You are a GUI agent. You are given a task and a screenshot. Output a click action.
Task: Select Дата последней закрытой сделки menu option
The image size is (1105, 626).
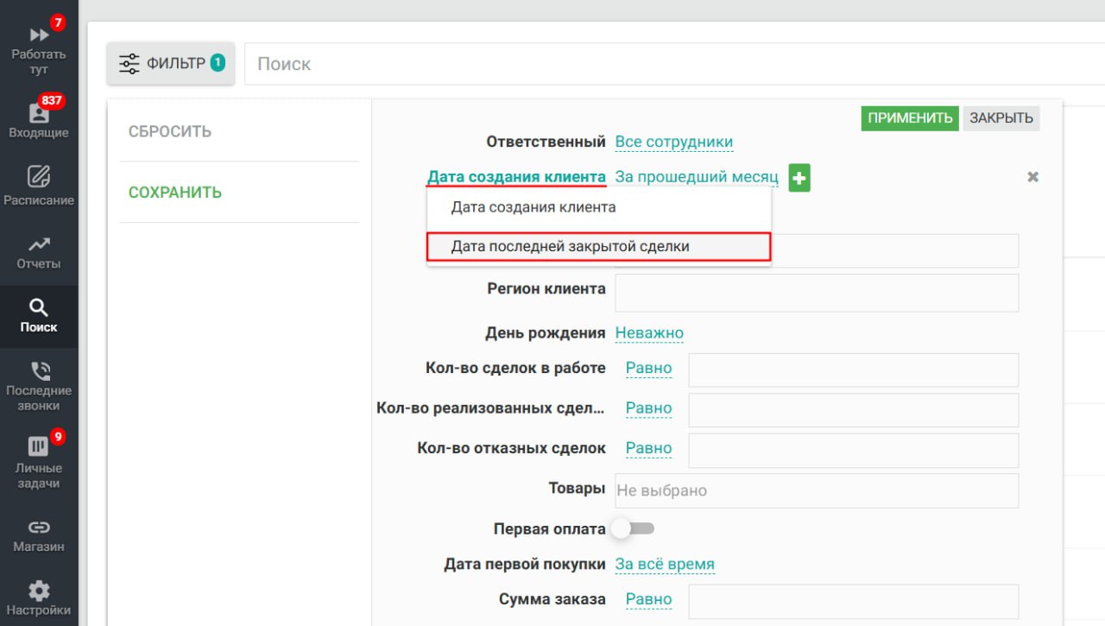598,246
